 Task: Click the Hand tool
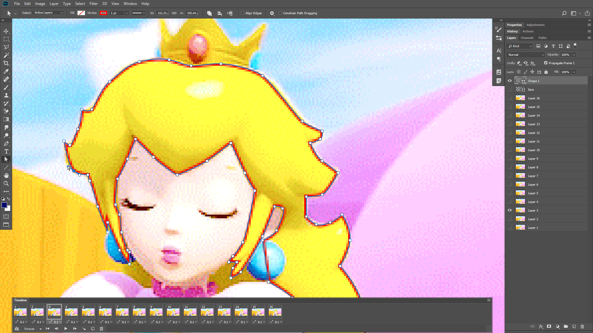(6, 175)
